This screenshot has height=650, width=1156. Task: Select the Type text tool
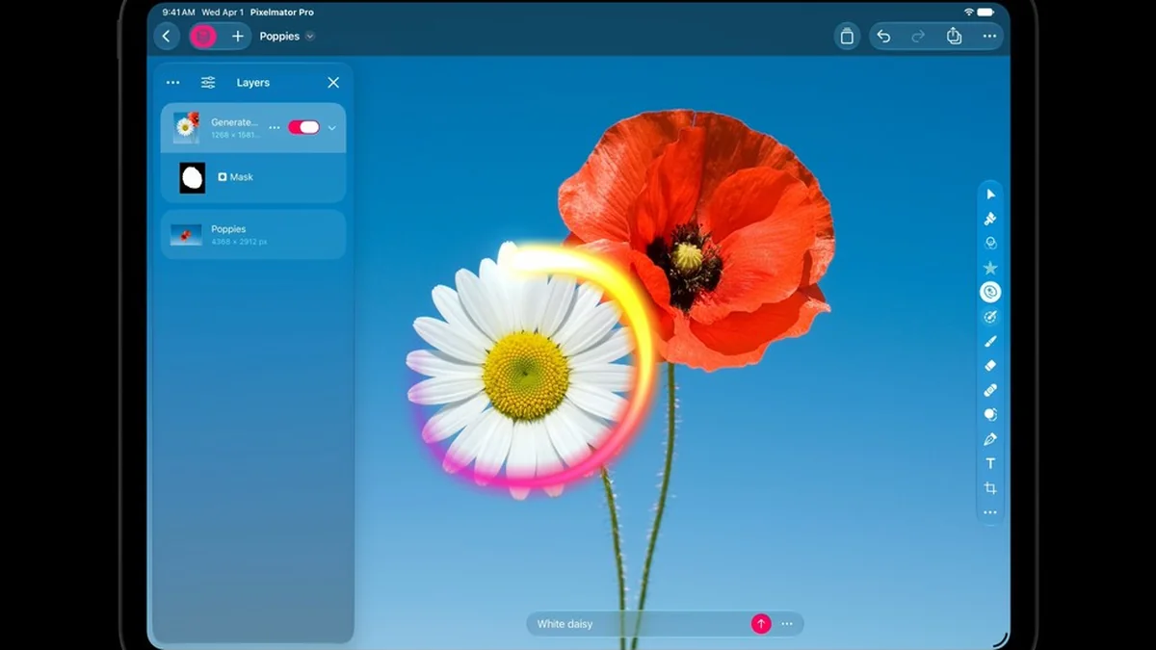pyautogui.click(x=990, y=463)
